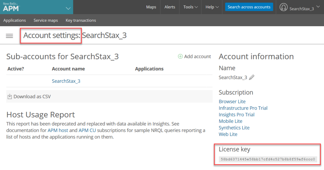Open Infrastructure Pro Trial subscription
Viewport: 324px width, 170px height.
[x=243, y=108]
